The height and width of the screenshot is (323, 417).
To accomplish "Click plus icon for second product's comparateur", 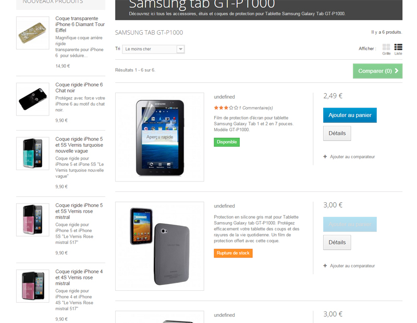I will point(325,266).
